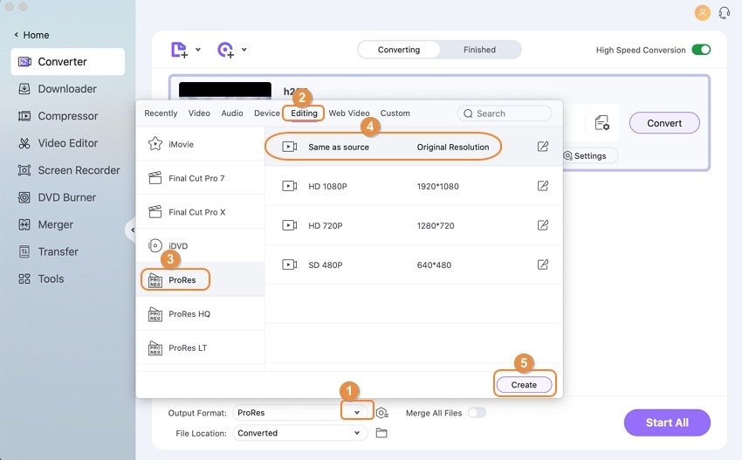Click the Convert button
This screenshot has height=460, width=742.
click(x=664, y=123)
